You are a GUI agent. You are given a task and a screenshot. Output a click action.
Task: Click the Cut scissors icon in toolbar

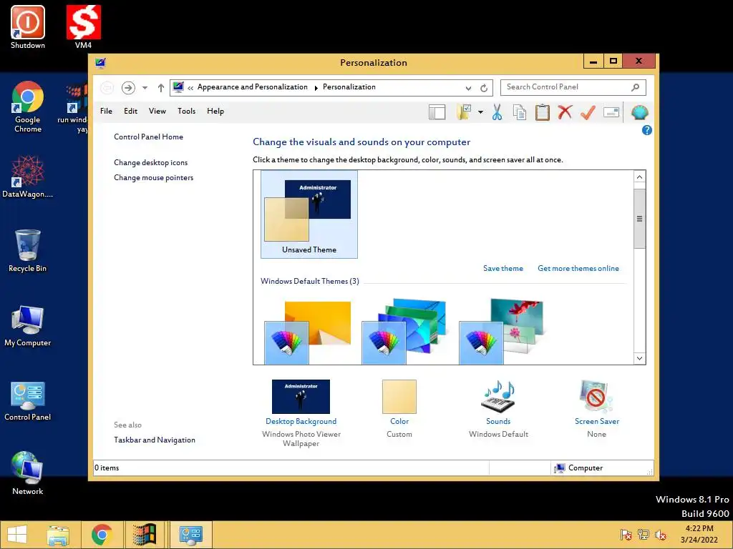coord(497,112)
